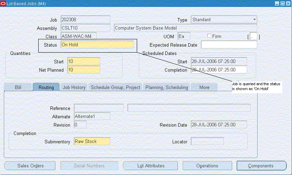Click the descriptive flexfield bracket box

click(x=253, y=37)
